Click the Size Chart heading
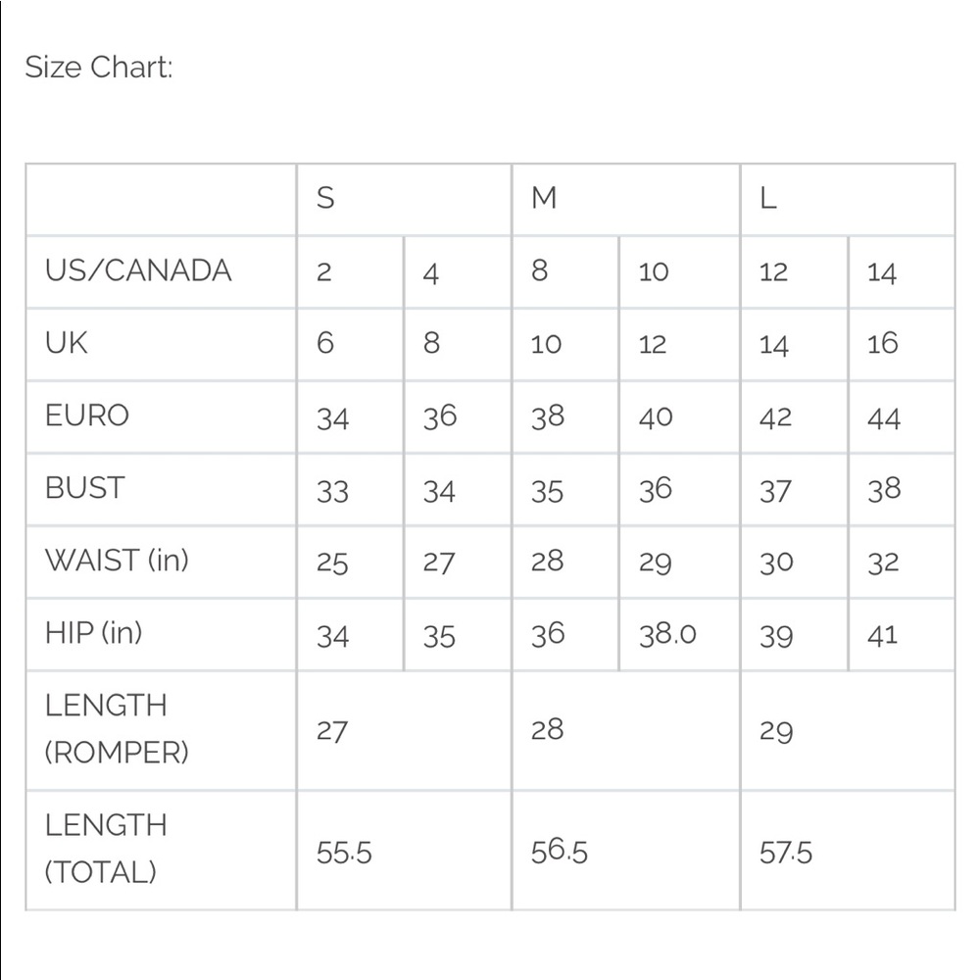The width and height of the screenshot is (980, 980). (x=99, y=67)
